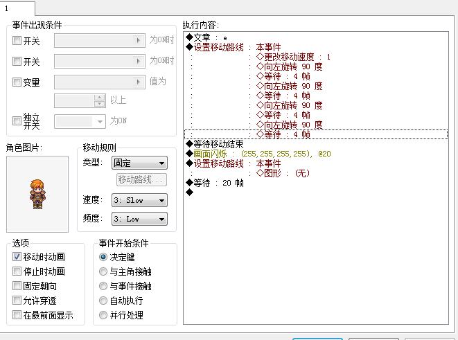Select the empty ◆ command line at bottom
The height and width of the screenshot is (340, 458).
[x=316, y=193]
